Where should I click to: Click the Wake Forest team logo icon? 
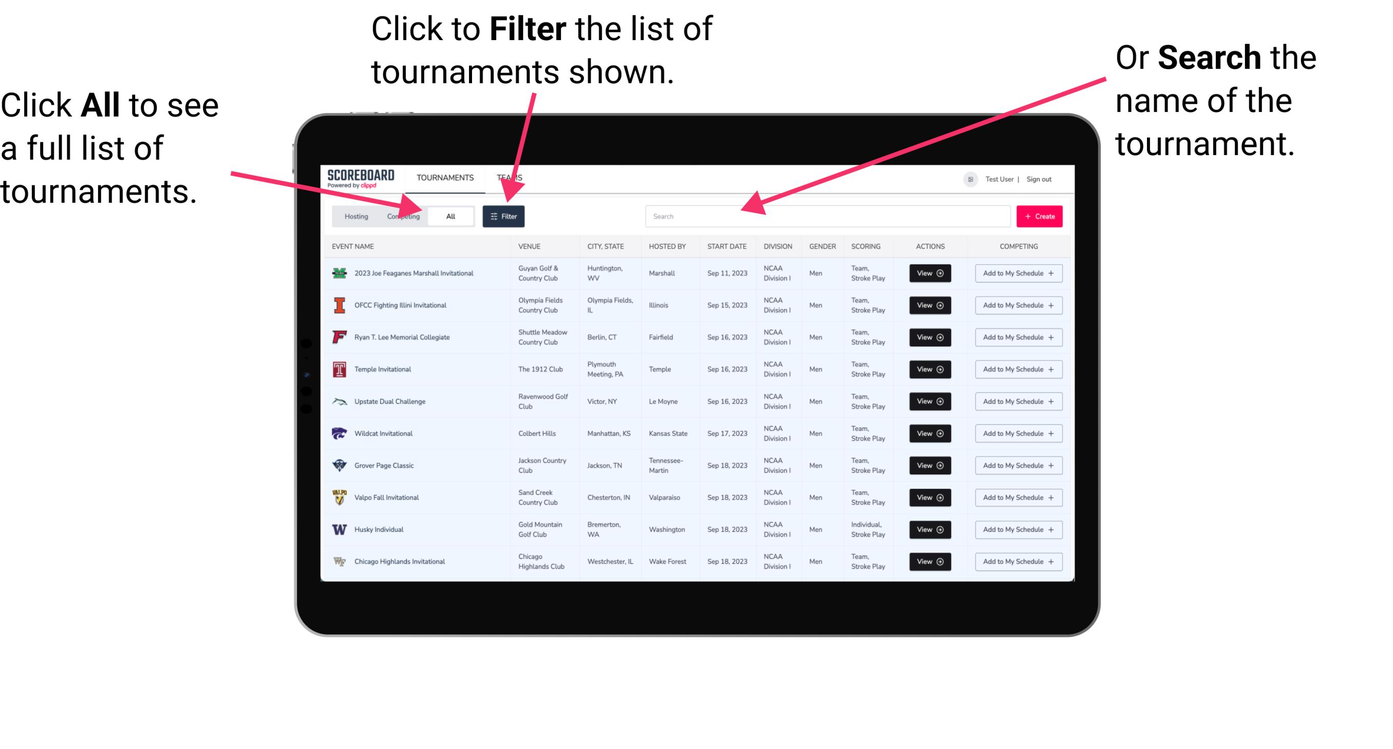click(338, 561)
